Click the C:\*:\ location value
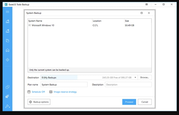179x115 pixels. point(95,25)
